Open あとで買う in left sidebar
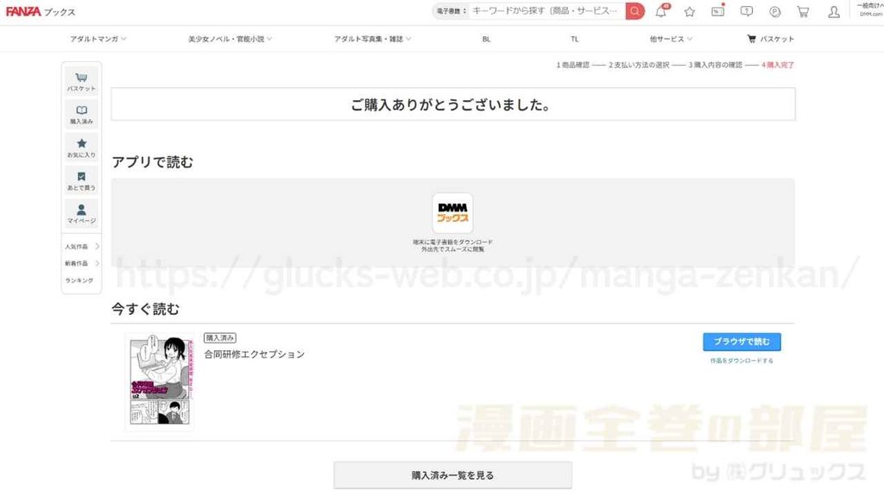This screenshot has width=884, height=497. (81, 181)
